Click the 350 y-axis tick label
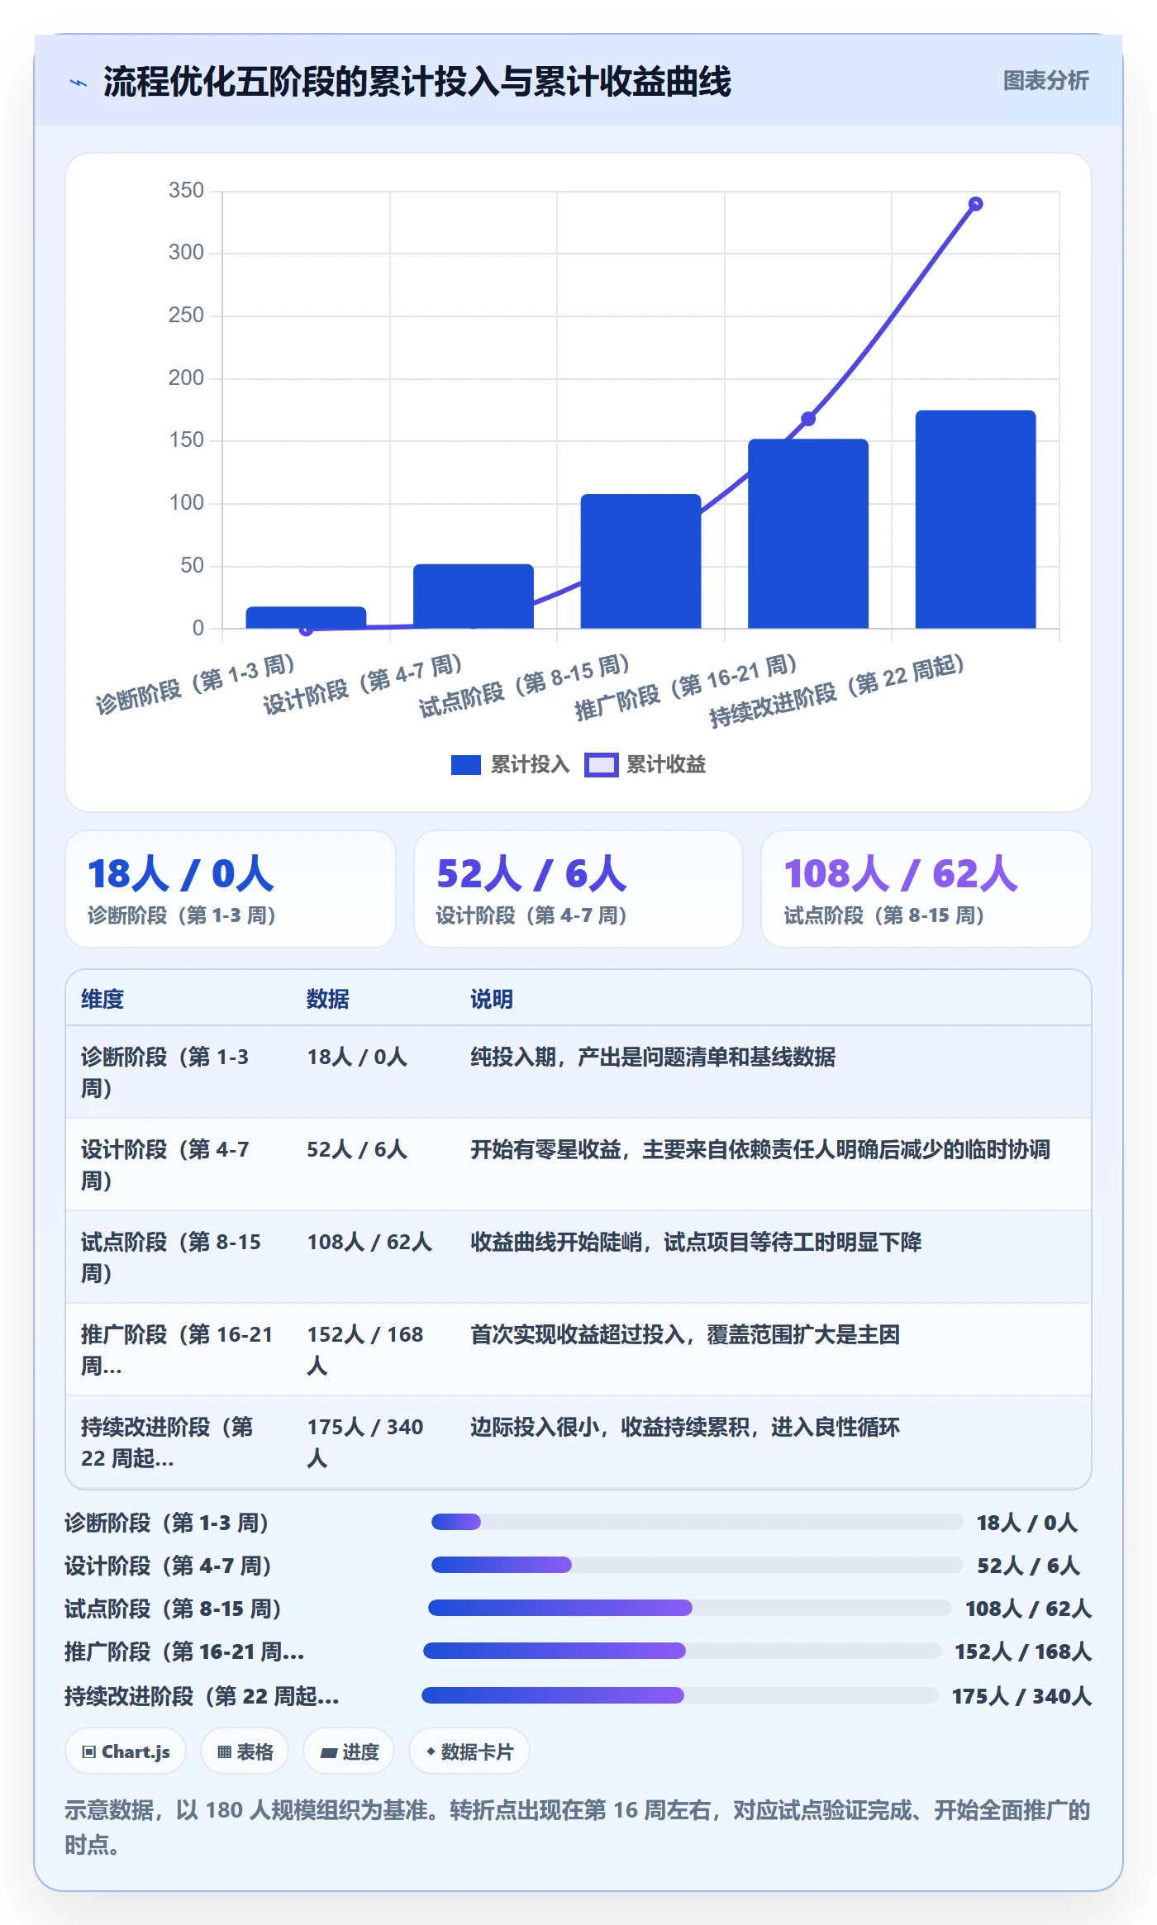Image resolution: width=1157 pixels, height=1925 pixels. [186, 191]
